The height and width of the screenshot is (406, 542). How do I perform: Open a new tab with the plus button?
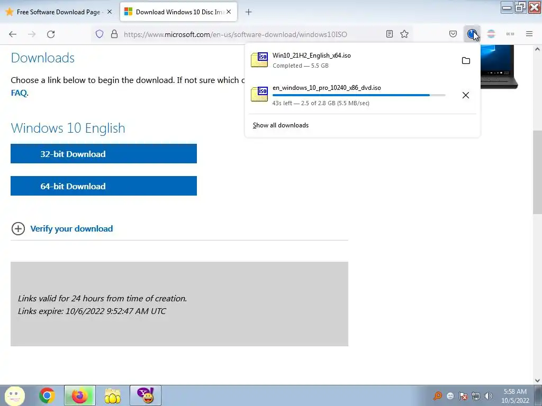[x=249, y=12]
